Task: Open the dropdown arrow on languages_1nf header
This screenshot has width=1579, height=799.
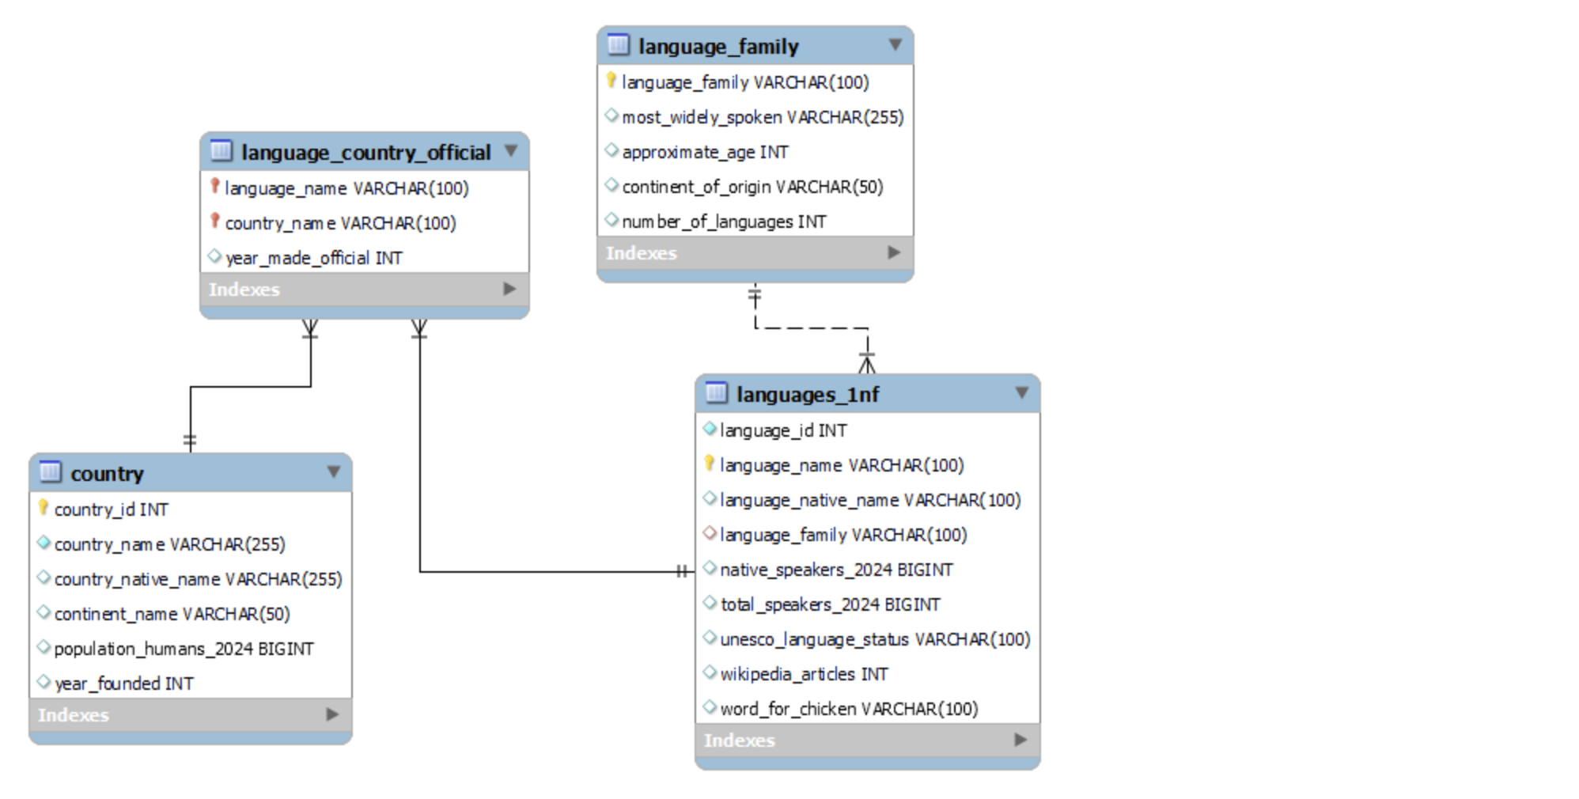Action: (x=1022, y=392)
